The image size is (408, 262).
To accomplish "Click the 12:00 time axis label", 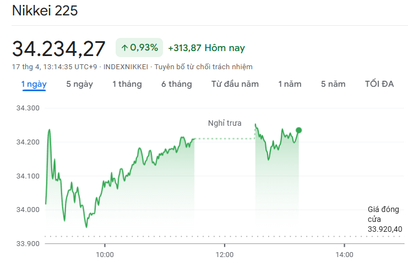I will pyautogui.click(x=224, y=254).
